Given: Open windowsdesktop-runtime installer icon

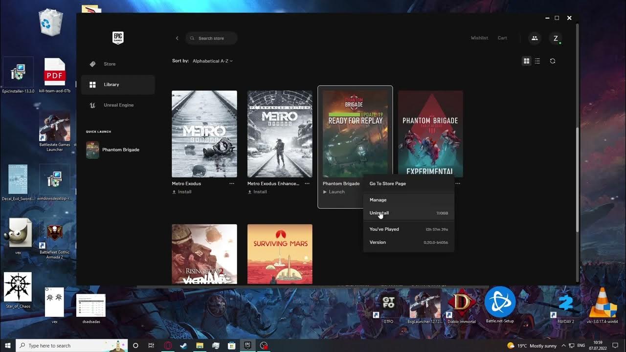Looking at the screenshot, I should [x=55, y=183].
